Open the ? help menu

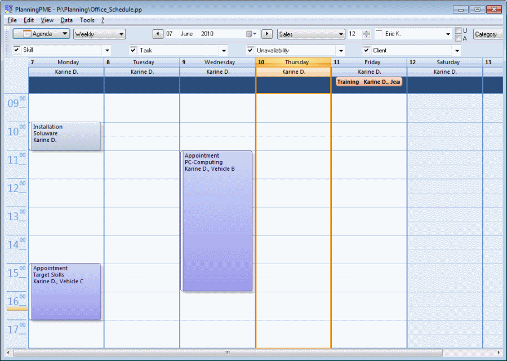103,20
